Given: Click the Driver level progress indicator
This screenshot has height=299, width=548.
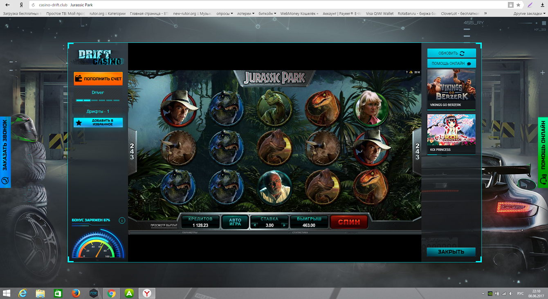Looking at the screenshot, I should (98, 100).
